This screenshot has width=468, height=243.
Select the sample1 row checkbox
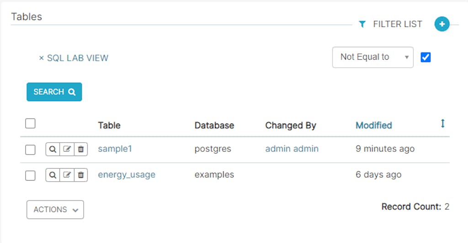[x=30, y=150]
